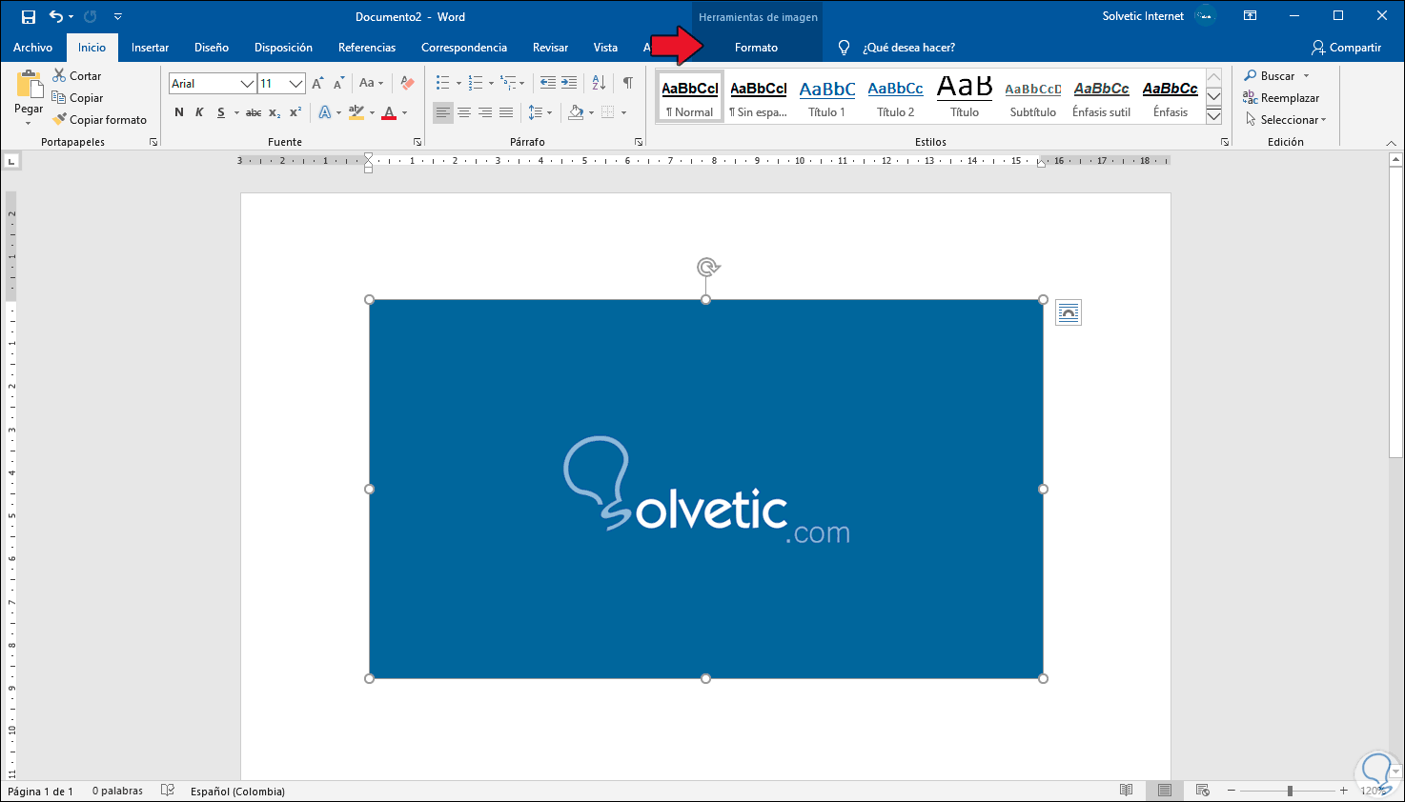Switch to the Diseño tab

tap(212, 48)
